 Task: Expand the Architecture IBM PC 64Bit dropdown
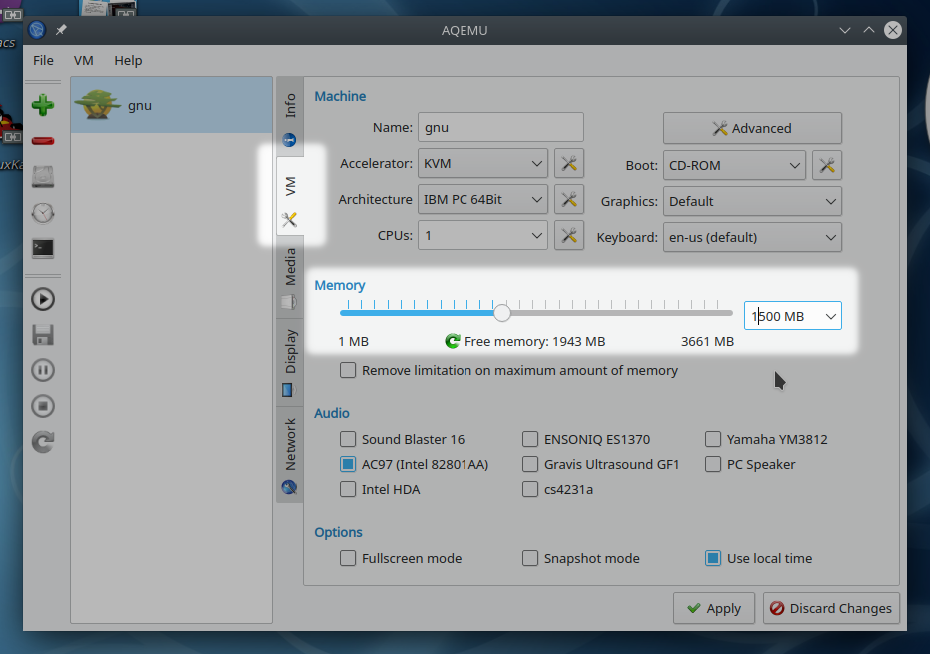tap(482, 200)
